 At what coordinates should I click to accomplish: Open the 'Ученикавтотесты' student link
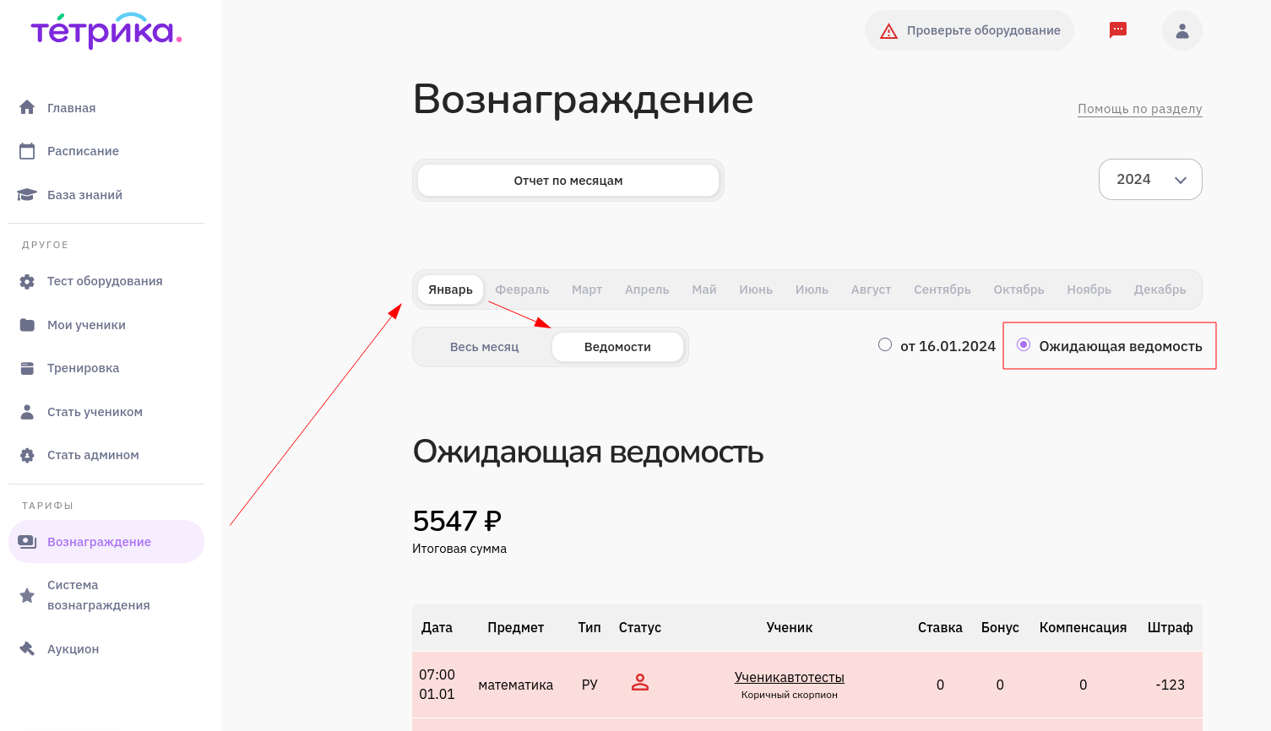[x=790, y=677]
